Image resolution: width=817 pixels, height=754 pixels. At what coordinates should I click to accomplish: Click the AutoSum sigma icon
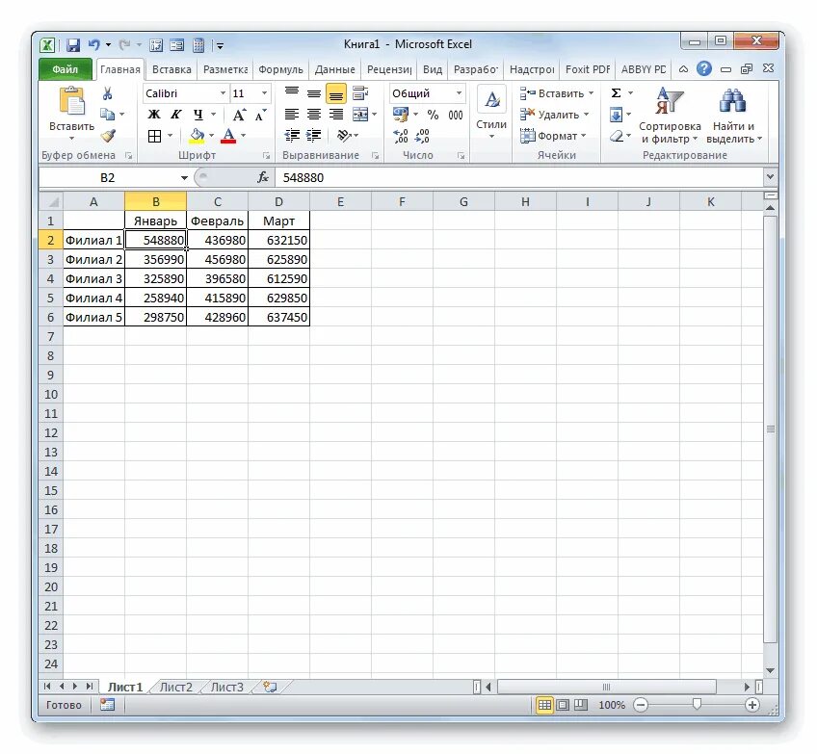click(x=616, y=93)
